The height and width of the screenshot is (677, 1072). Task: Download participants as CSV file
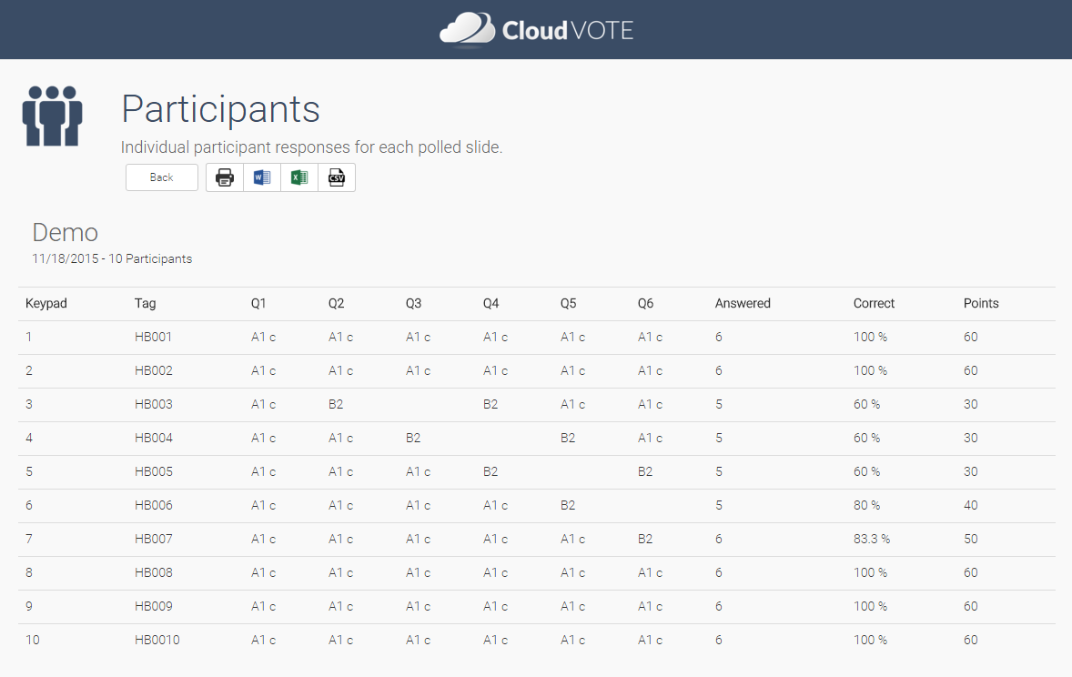337,177
